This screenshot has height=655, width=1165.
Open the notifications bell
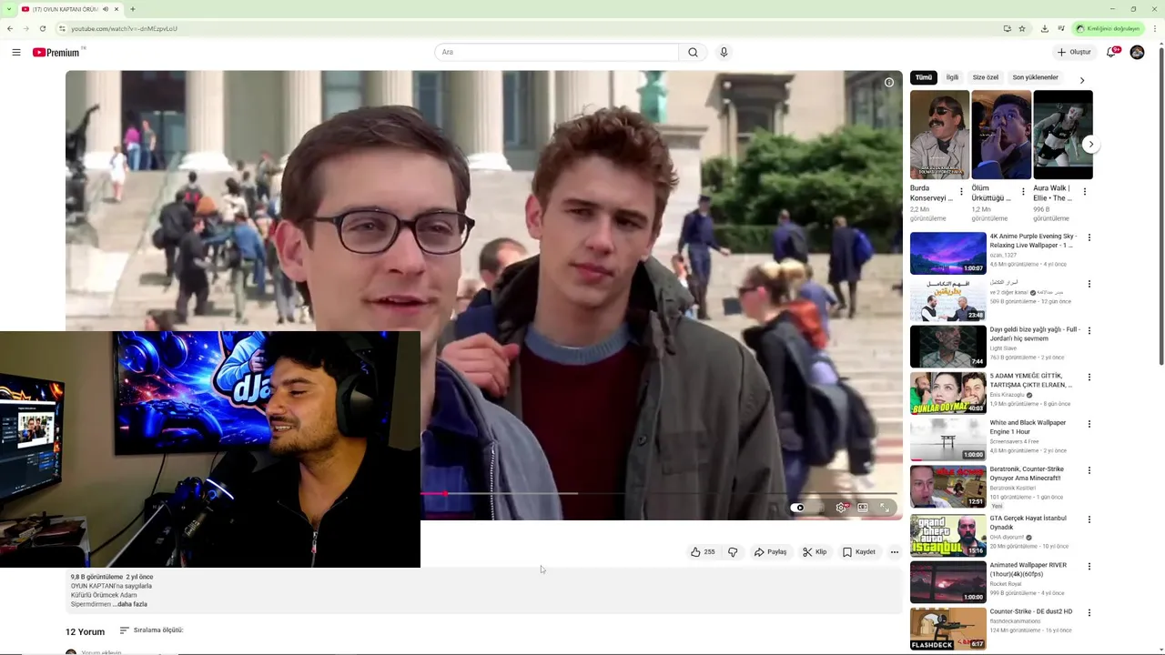[1110, 53]
